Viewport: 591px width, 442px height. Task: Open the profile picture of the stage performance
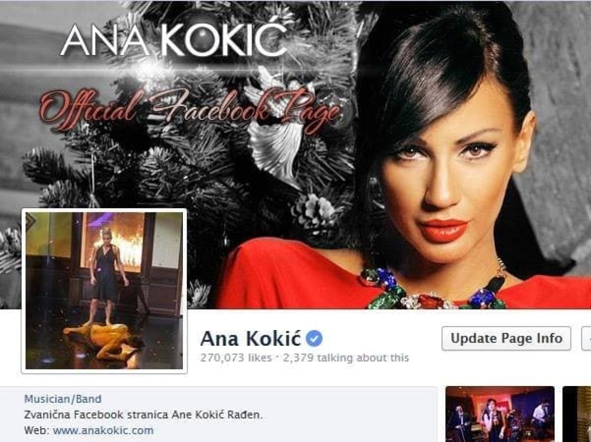point(104,291)
